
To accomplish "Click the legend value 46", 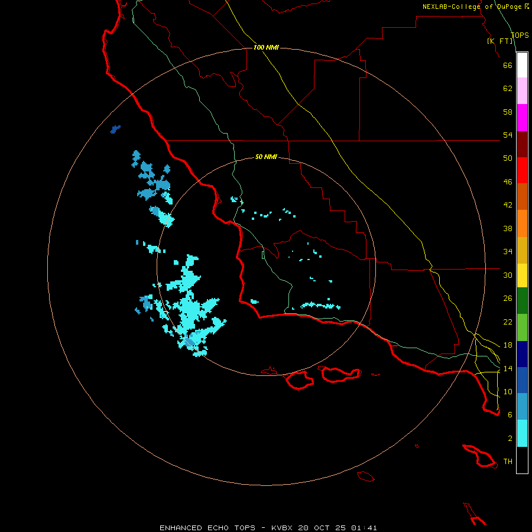I will coord(508,182).
